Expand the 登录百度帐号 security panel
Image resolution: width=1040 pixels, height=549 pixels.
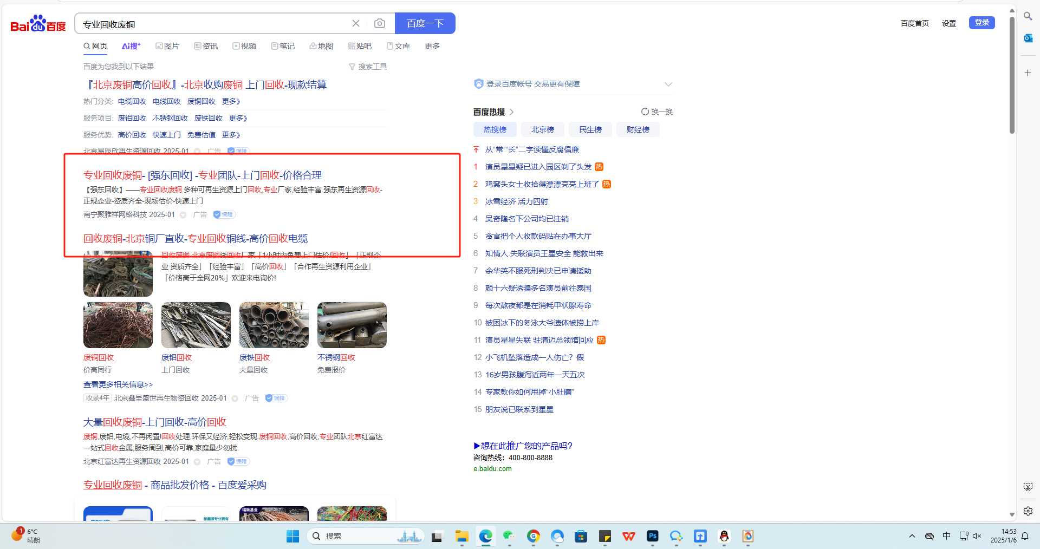668,84
